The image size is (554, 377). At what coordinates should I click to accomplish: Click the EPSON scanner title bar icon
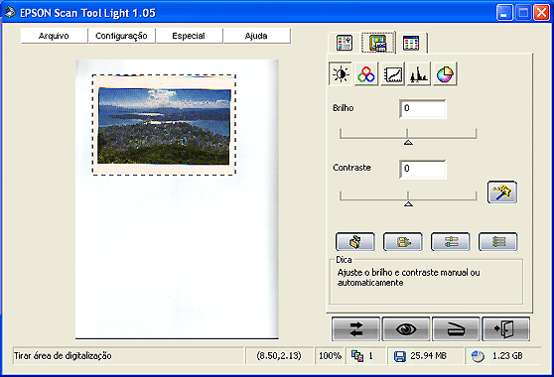pos(10,12)
